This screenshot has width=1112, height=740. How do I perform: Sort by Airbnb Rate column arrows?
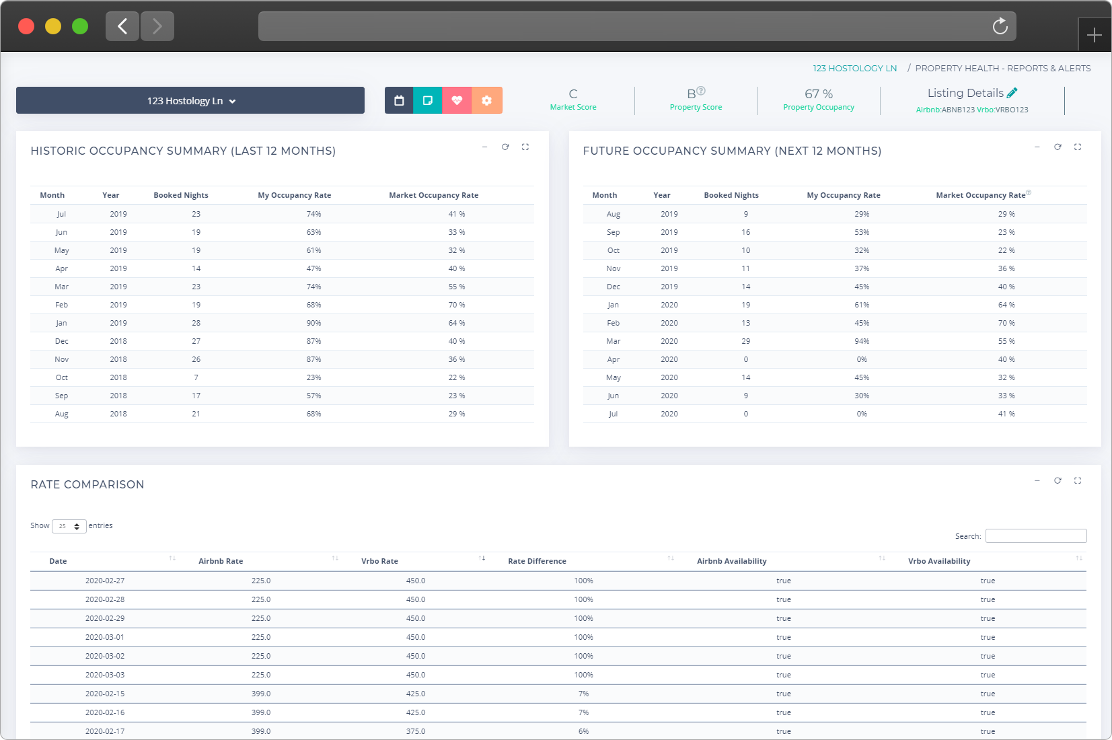click(x=335, y=558)
